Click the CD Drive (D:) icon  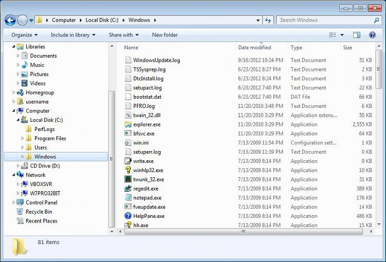(x=24, y=166)
